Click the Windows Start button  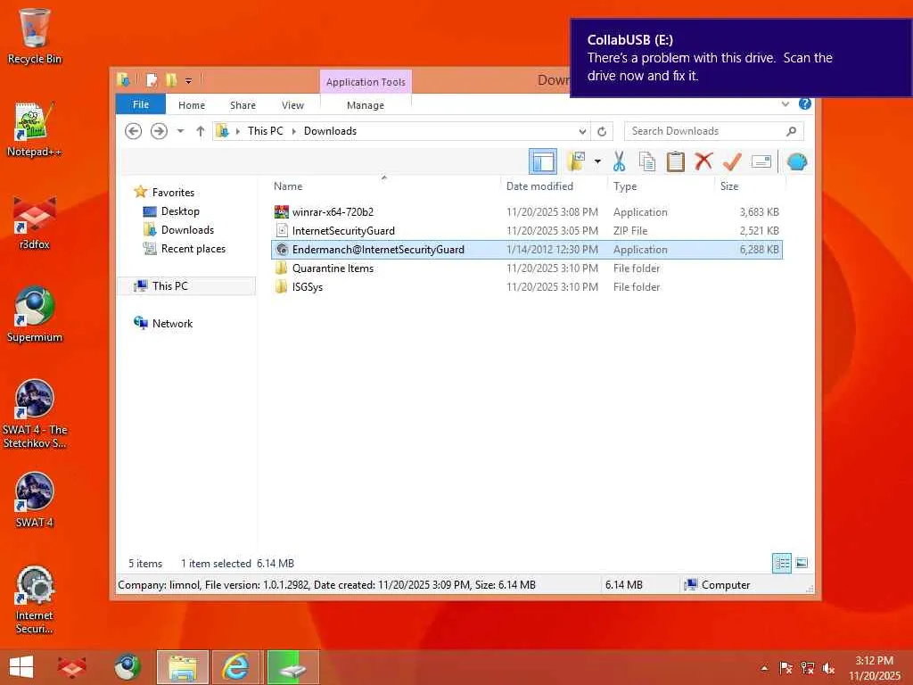coord(21,667)
